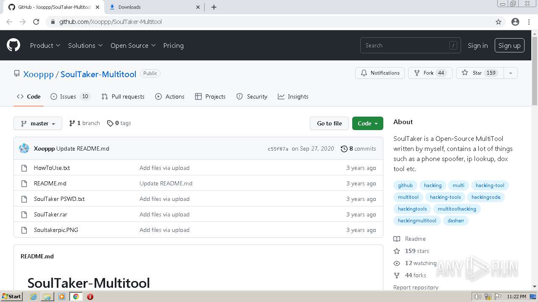View the 12 watching link
538x302 pixels.
(415, 263)
